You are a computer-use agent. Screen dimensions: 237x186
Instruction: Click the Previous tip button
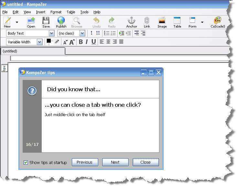point(84,162)
